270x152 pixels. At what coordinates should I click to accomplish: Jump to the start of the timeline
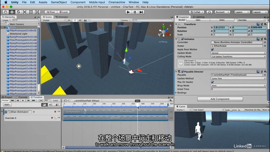coord(12,101)
